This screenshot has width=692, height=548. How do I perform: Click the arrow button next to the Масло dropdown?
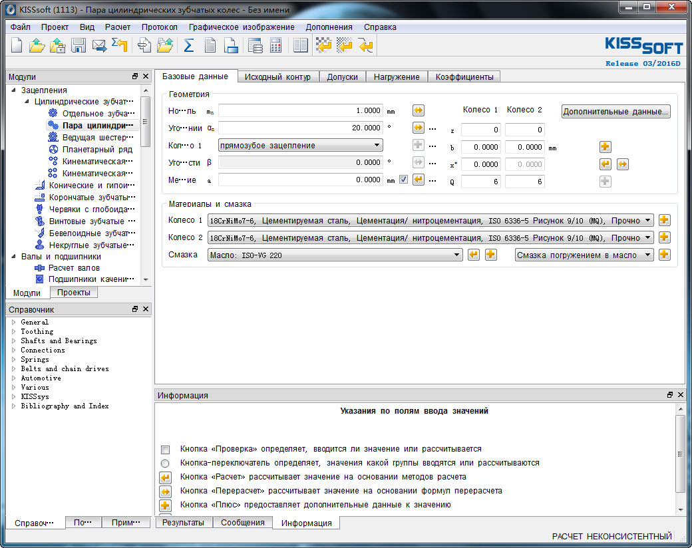tap(474, 255)
